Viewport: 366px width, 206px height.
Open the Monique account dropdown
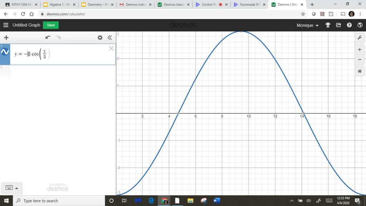tap(307, 25)
